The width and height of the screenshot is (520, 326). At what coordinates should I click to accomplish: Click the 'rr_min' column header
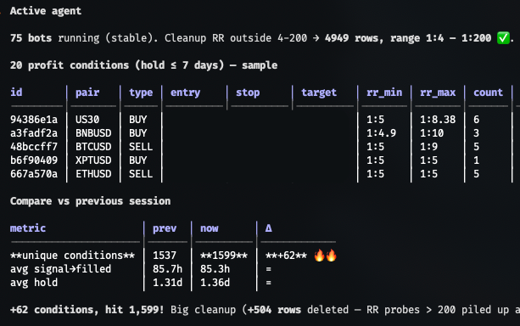click(384, 93)
